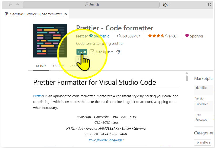
Task: Click the Code formatter using prettier description
Action: (x=100, y=44)
